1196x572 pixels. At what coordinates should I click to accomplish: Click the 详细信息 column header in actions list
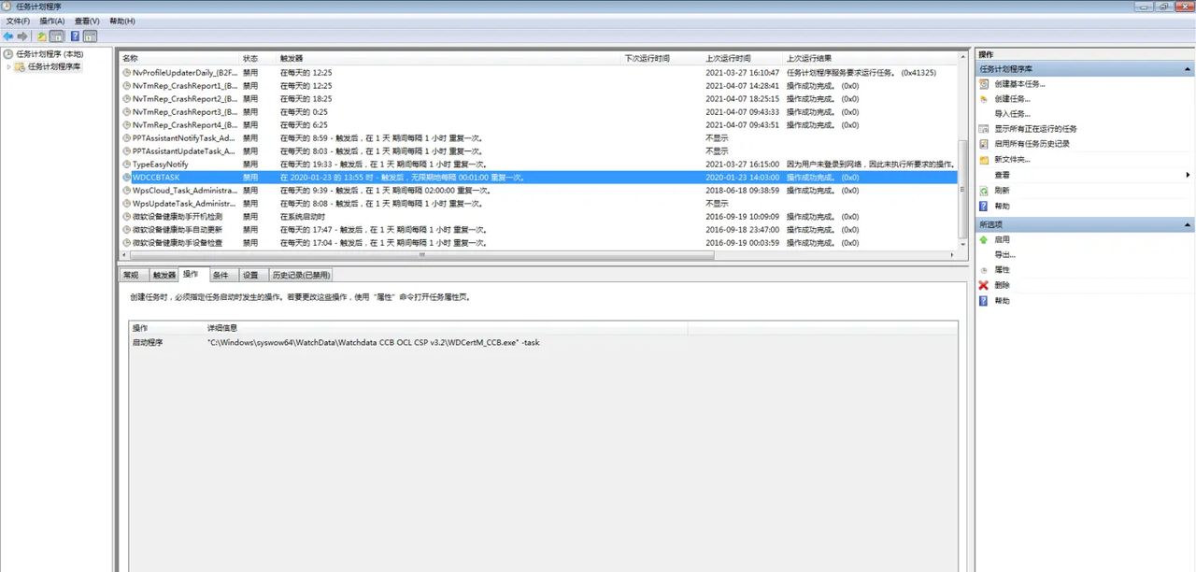point(446,328)
